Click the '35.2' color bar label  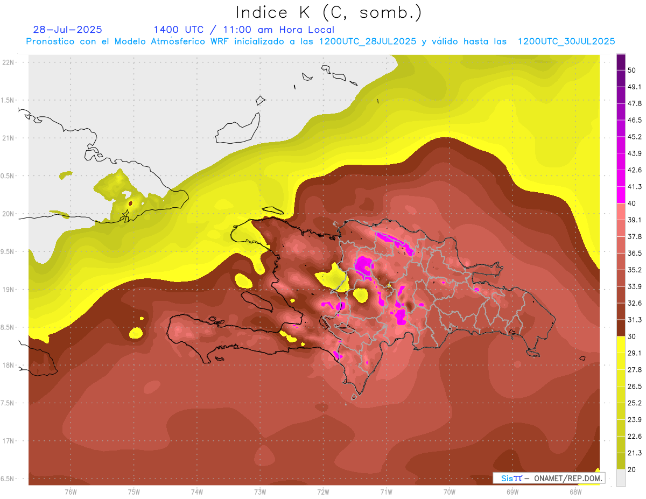(x=635, y=270)
